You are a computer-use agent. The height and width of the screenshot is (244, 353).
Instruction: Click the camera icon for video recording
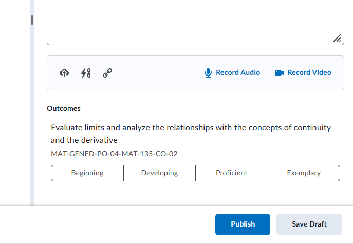[280, 73]
